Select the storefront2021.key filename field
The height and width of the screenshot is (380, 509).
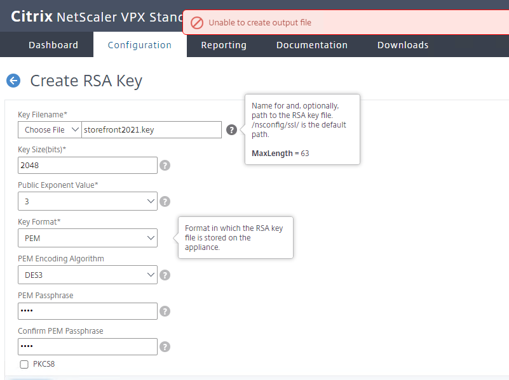tap(151, 129)
